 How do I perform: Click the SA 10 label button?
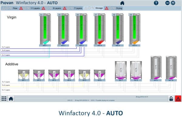(x=171, y=80)
